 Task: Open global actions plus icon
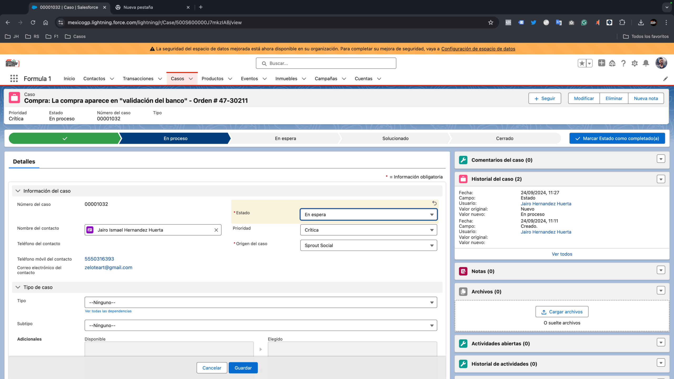point(601,63)
